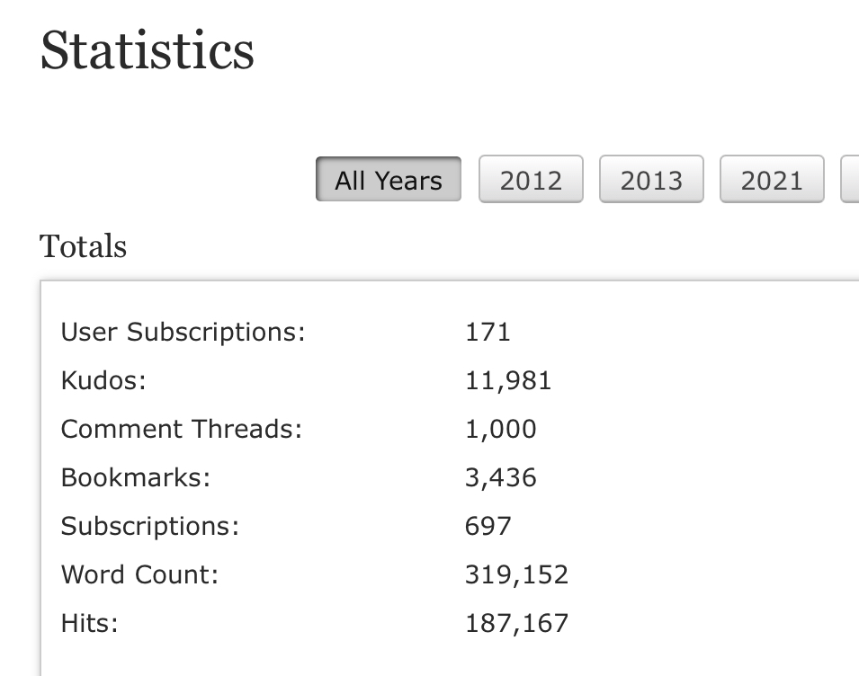Switch to the 2012 year tab
Image resolution: width=859 pixels, height=676 pixels.
531,180
